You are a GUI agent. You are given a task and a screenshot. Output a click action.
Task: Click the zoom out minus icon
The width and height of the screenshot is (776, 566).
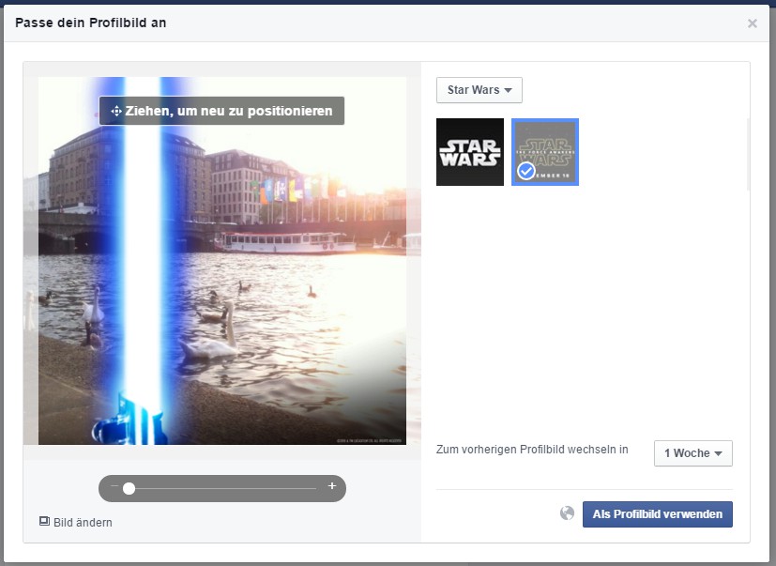[x=114, y=487]
